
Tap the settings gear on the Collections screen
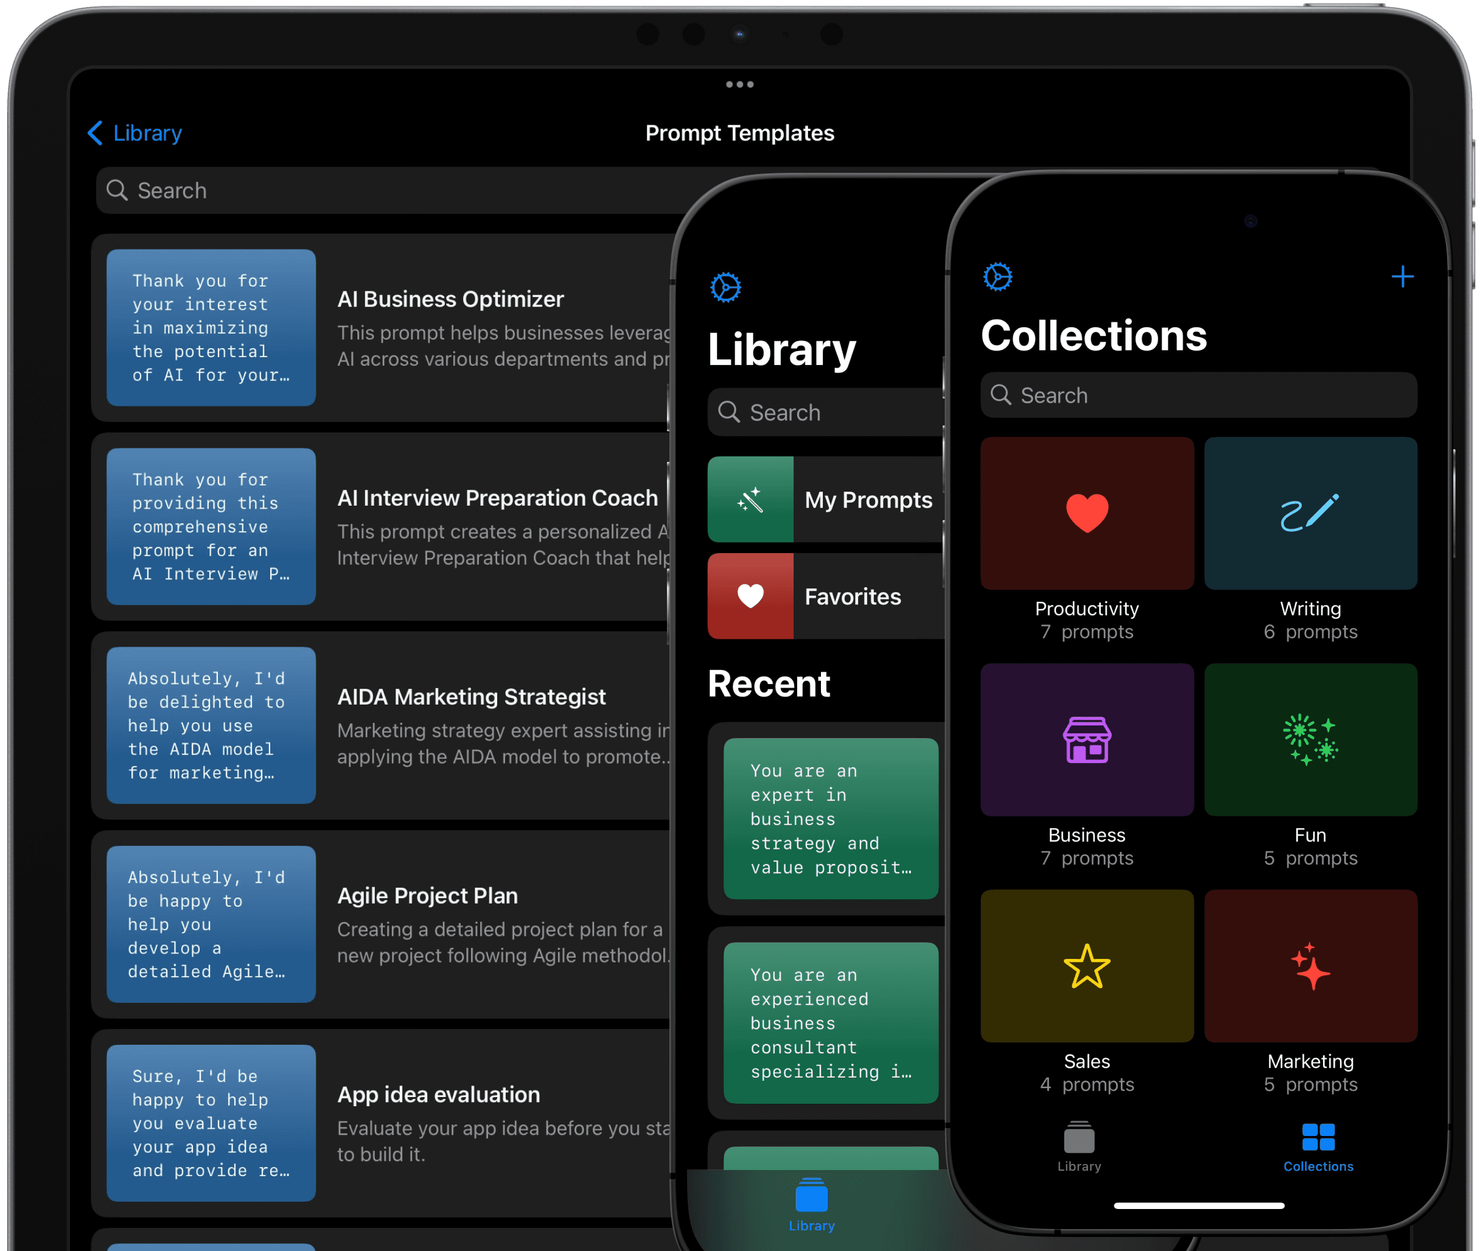click(x=998, y=276)
